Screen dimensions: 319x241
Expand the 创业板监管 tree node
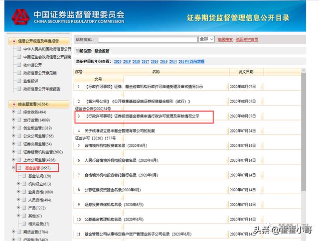click(x=13, y=127)
